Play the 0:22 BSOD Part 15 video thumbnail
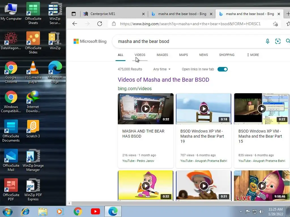 [262, 109]
